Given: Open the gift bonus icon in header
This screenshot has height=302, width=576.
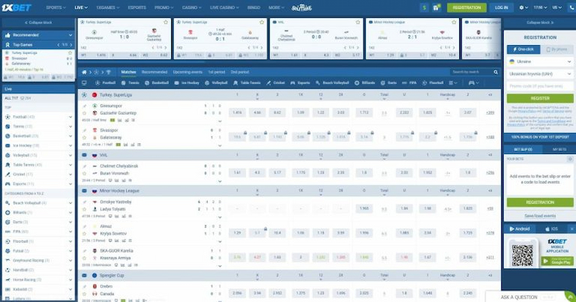Looking at the screenshot, I should tap(436, 7).
